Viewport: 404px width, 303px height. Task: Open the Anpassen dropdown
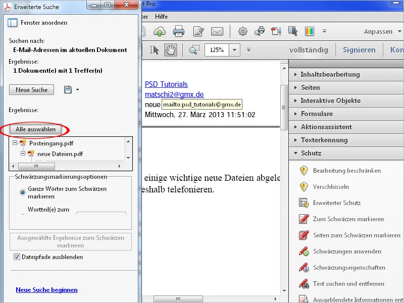[382, 32]
